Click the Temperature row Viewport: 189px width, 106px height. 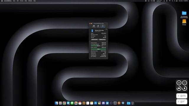pyautogui.click(x=98, y=54)
